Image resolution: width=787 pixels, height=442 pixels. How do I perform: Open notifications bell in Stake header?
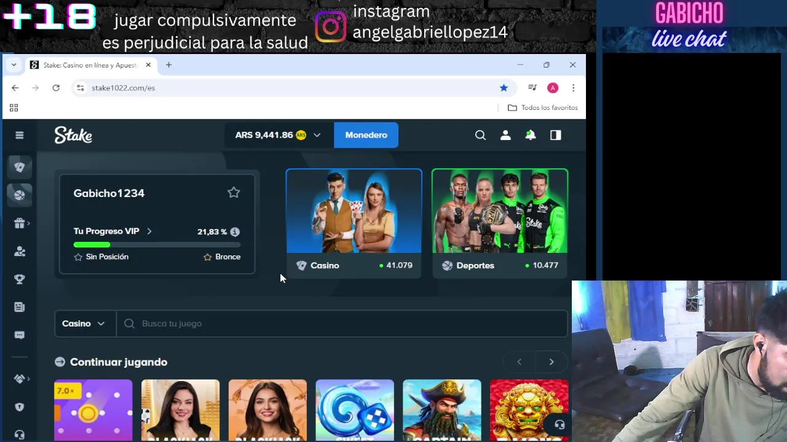tap(531, 135)
